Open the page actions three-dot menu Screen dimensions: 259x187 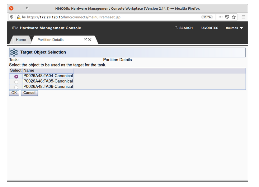pos(220,17)
